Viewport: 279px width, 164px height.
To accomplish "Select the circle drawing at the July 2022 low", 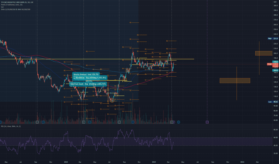I will coord(112,100).
